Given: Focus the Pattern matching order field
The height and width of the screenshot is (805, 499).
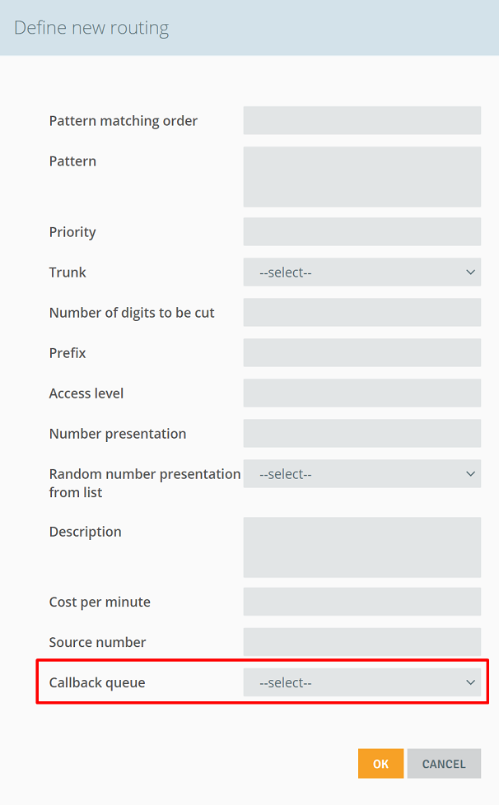Looking at the screenshot, I should tap(362, 121).
